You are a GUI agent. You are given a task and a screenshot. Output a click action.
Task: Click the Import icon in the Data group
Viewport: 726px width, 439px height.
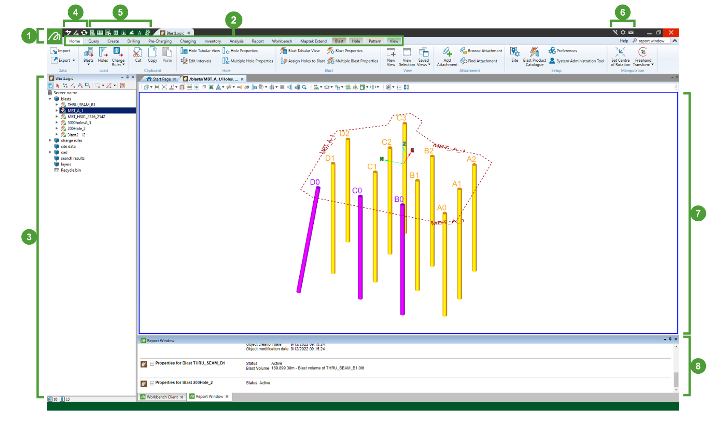[54, 51]
